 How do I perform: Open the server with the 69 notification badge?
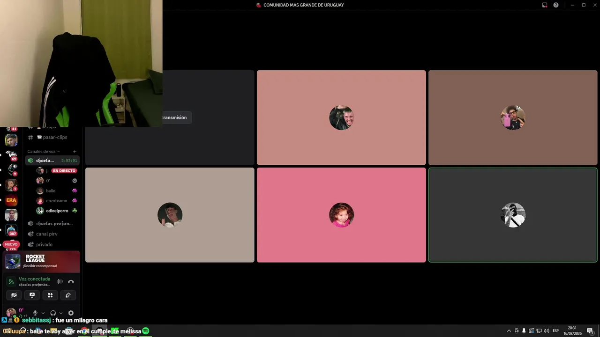(x=11, y=154)
